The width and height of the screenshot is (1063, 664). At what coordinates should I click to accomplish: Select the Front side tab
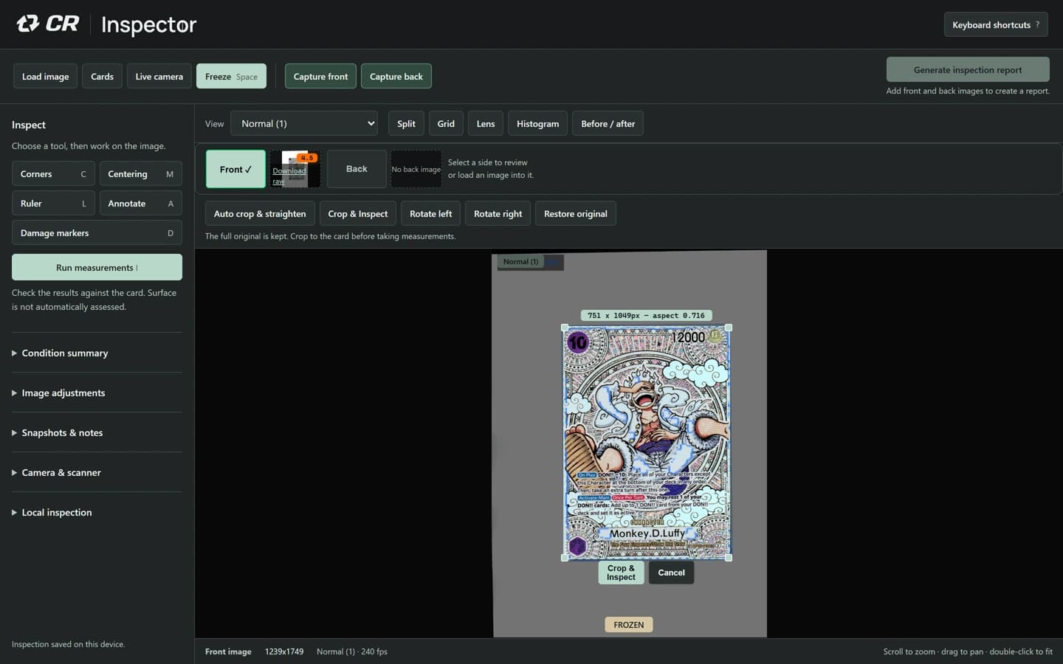coord(235,169)
